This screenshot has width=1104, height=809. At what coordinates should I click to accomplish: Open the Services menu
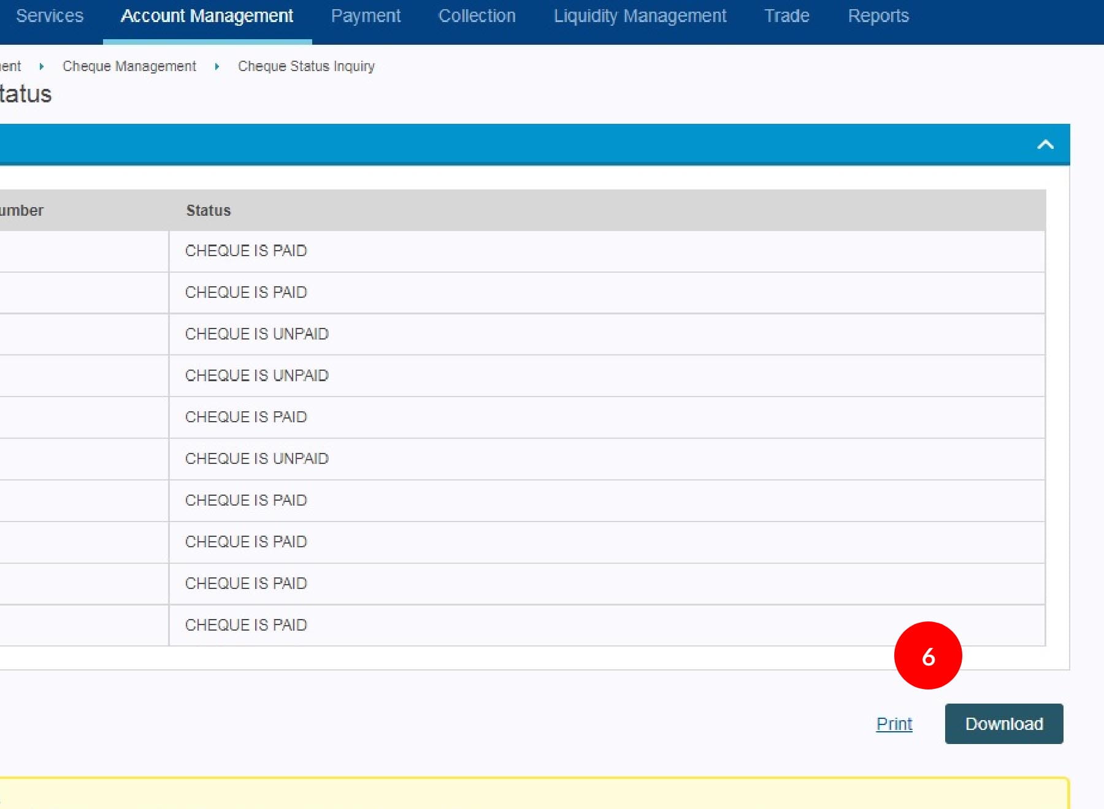click(x=50, y=16)
